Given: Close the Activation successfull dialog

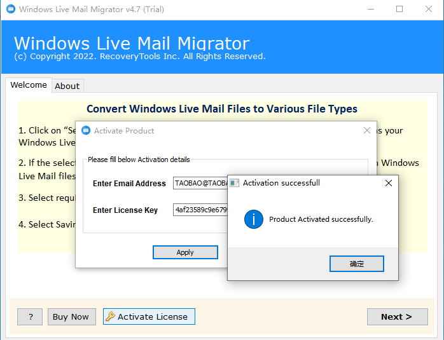Looking at the screenshot, I should coord(389,183).
